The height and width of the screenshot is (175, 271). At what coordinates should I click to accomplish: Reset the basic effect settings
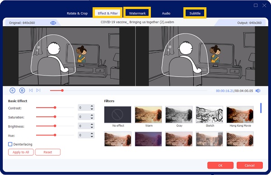click(48, 152)
